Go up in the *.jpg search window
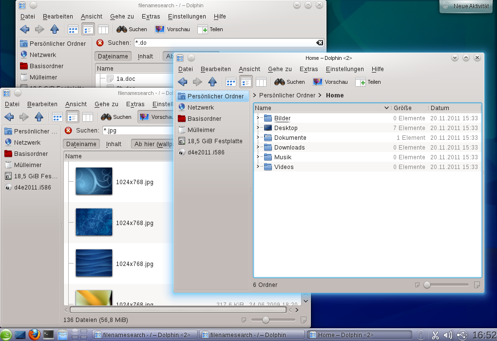Screen dimensions: 497x341 pyautogui.click(x=38, y=117)
